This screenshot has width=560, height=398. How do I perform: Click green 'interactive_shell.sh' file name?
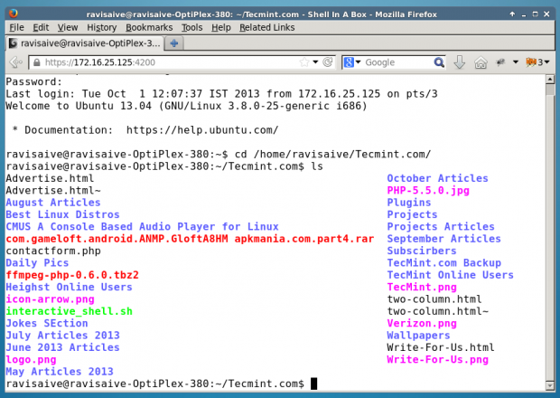[x=69, y=311]
